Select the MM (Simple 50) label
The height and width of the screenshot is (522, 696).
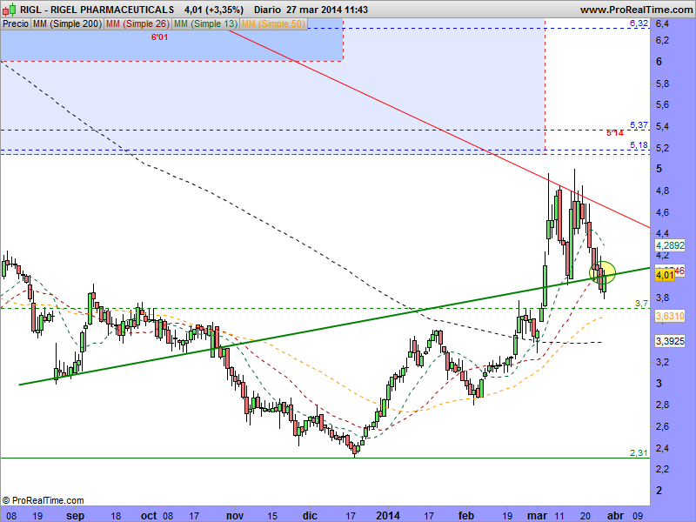pos(273,24)
